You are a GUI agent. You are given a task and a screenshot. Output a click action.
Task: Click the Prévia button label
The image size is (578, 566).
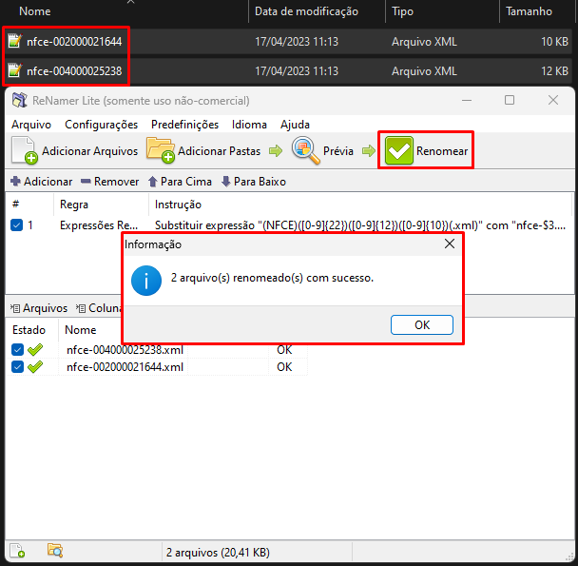(338, 151)
